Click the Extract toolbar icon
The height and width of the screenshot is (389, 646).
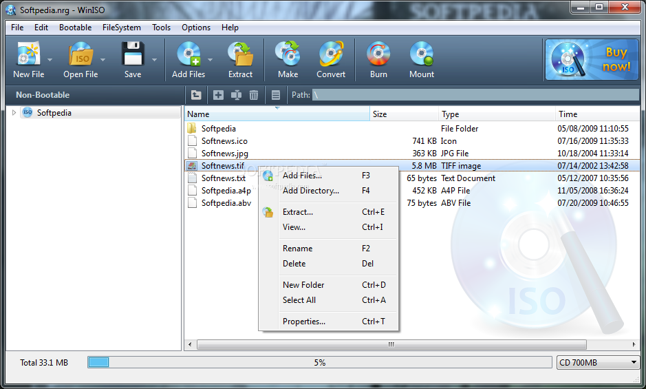241,54
